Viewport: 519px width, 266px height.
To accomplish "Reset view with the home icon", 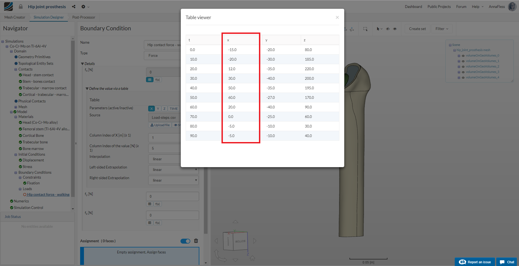I will tap(252, 258).
